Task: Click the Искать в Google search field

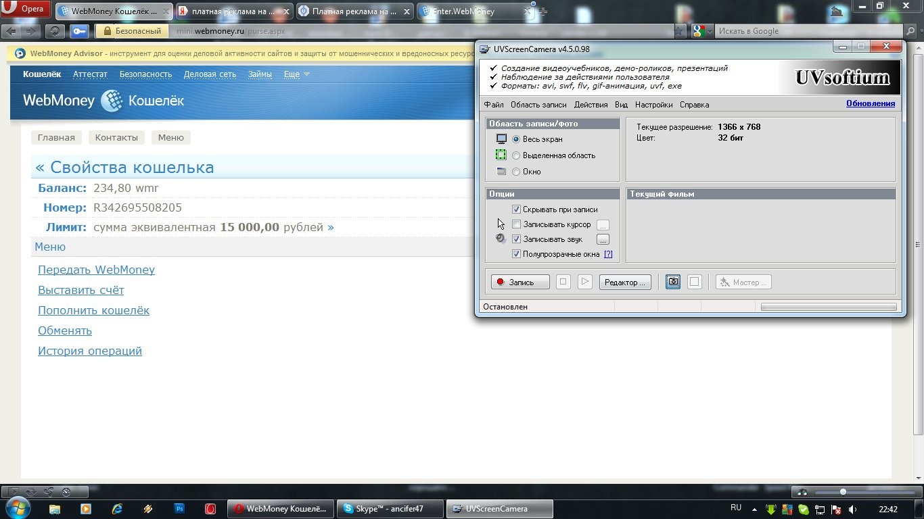Action: (x=808, y=31)
